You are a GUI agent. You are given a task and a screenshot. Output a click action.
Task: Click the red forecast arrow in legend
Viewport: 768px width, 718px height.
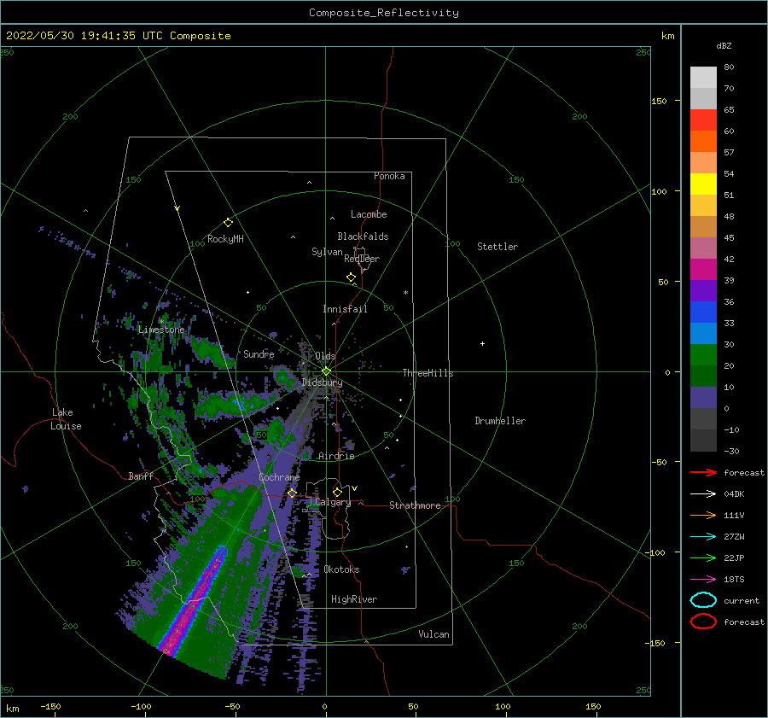pyautogui.click(x=703, y=472)
